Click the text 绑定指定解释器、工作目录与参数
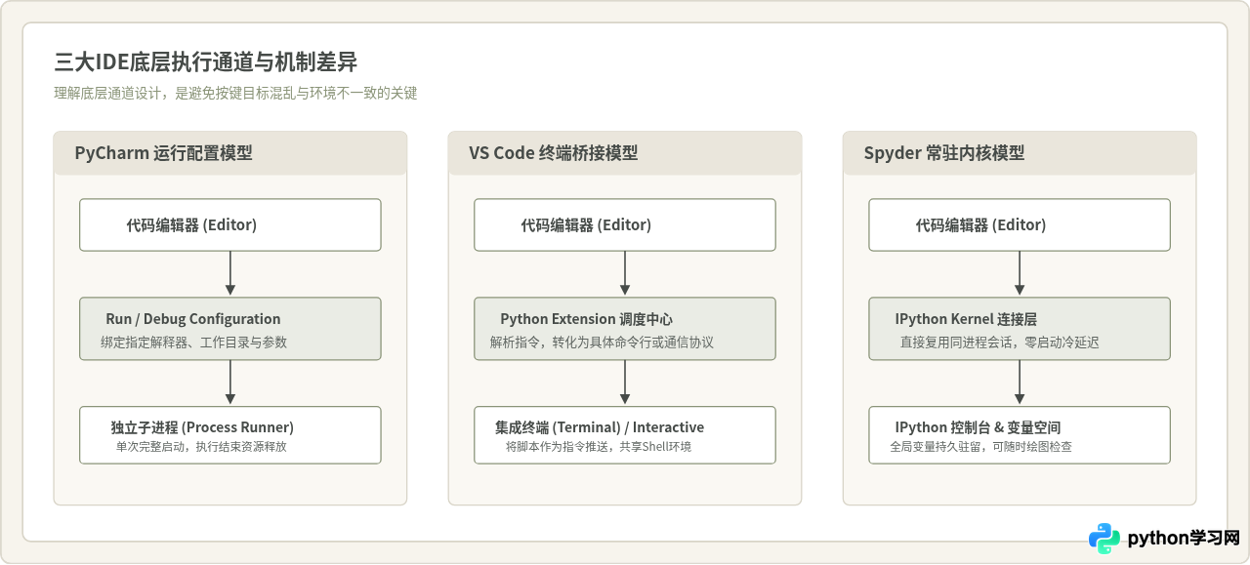 (193, 343)
